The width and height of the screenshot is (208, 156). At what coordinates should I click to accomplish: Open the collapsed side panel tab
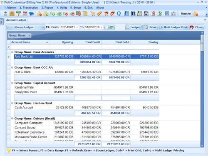click(2, 22)
